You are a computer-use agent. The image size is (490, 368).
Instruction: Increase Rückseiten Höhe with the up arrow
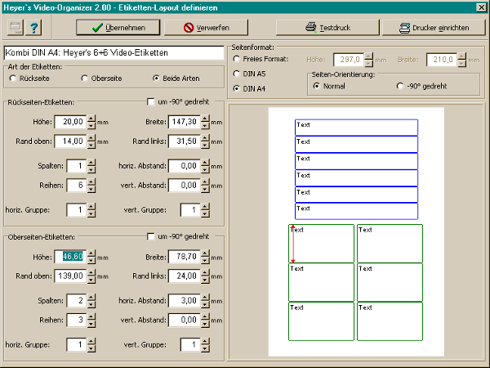pos(91,119)
